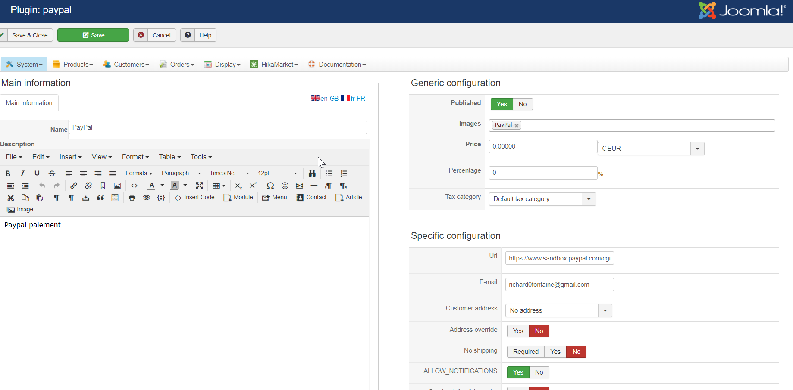Image resolution: width=793 pixels, height=390 pixels.
Task: Underline text with the U icon
Action: [x=37, y=173]
